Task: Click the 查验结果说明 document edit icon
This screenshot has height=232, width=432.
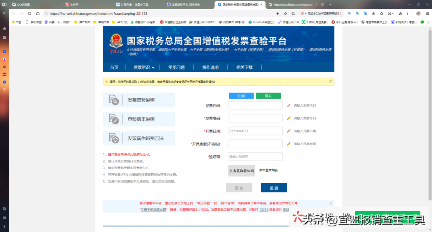Action: [114, 119]
